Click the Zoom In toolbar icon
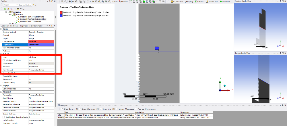The height and width of the screenshot is (126, 287). [62, 1]
